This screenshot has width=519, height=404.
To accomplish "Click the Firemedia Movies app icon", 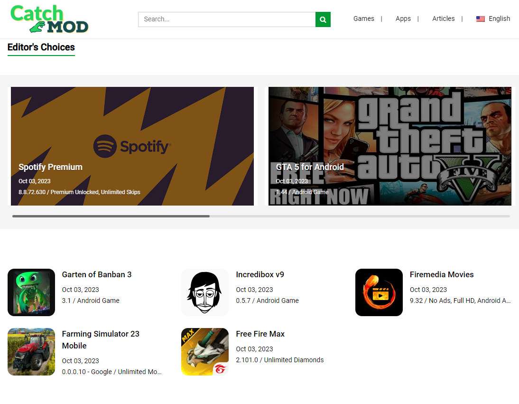I will pyautogui.click(x=379, y=292).
